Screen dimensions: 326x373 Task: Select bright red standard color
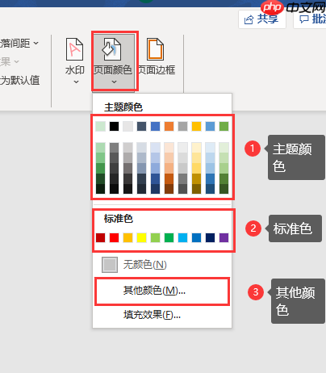click(x=114, y=237)
